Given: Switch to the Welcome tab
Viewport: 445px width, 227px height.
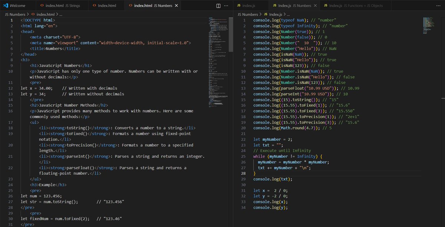Looking at the screenshot, I should point(18,6).
